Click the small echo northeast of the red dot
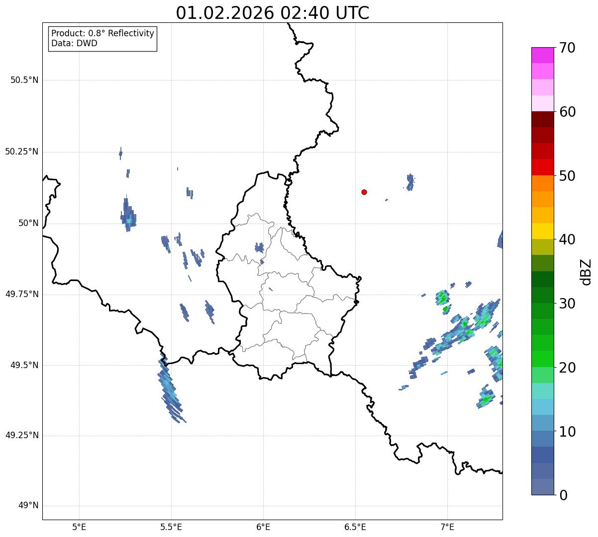 (410, 182)
